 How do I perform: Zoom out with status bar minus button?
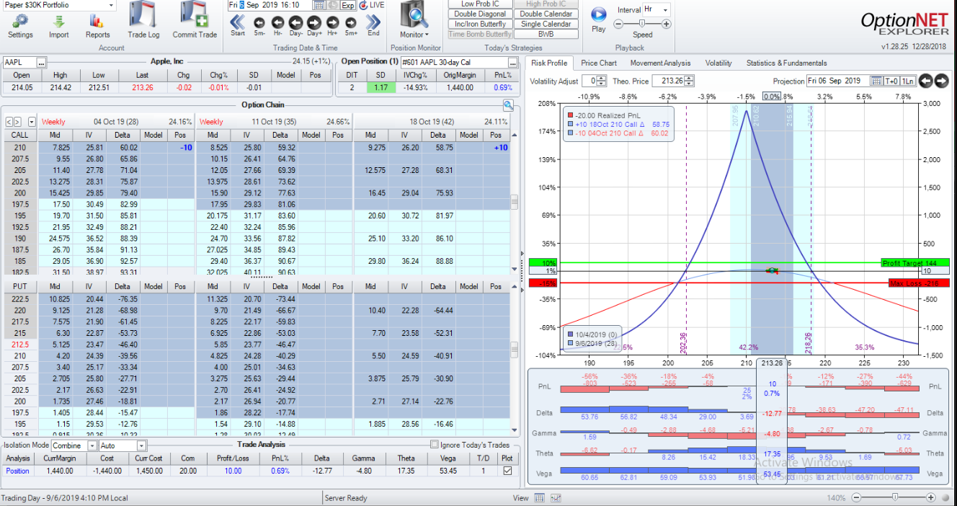click(855, 497)
